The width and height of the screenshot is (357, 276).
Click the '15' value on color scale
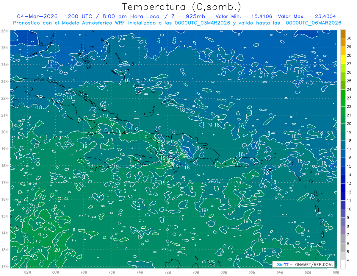click(x=349, y=166)
